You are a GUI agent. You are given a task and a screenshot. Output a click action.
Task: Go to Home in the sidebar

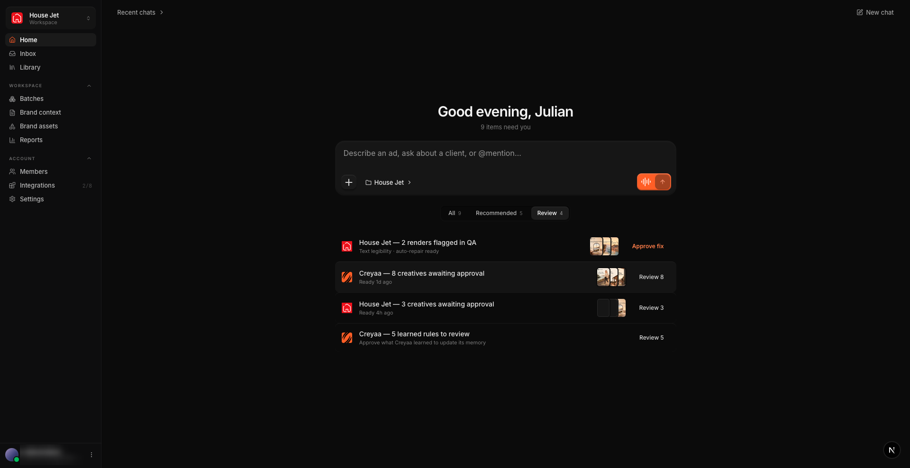tap(51, 40)
